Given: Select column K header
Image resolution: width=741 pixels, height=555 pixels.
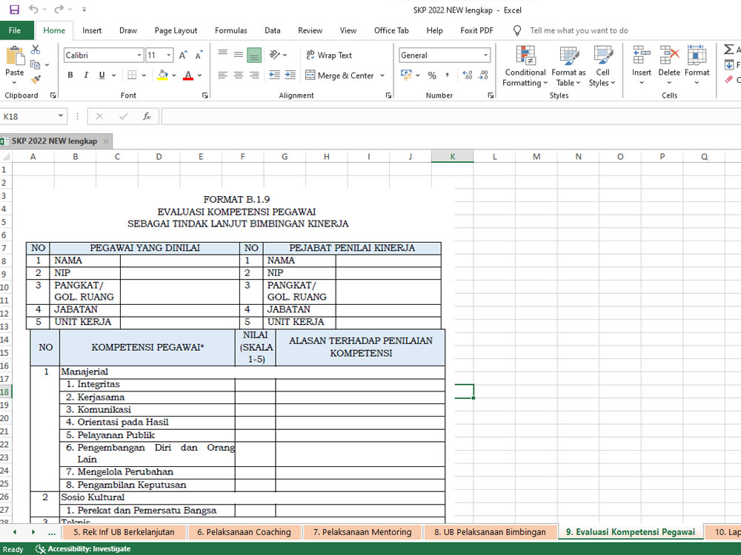Looking at the screenshot, I should click(452, 157).
